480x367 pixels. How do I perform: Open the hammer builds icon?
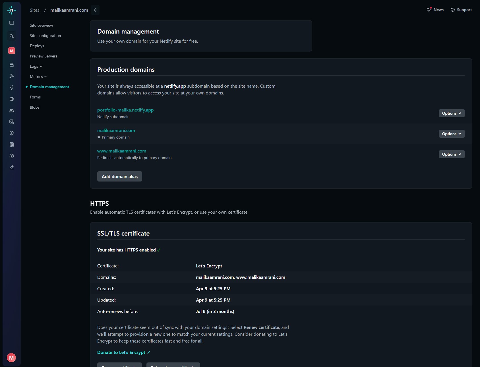[12, 76]
